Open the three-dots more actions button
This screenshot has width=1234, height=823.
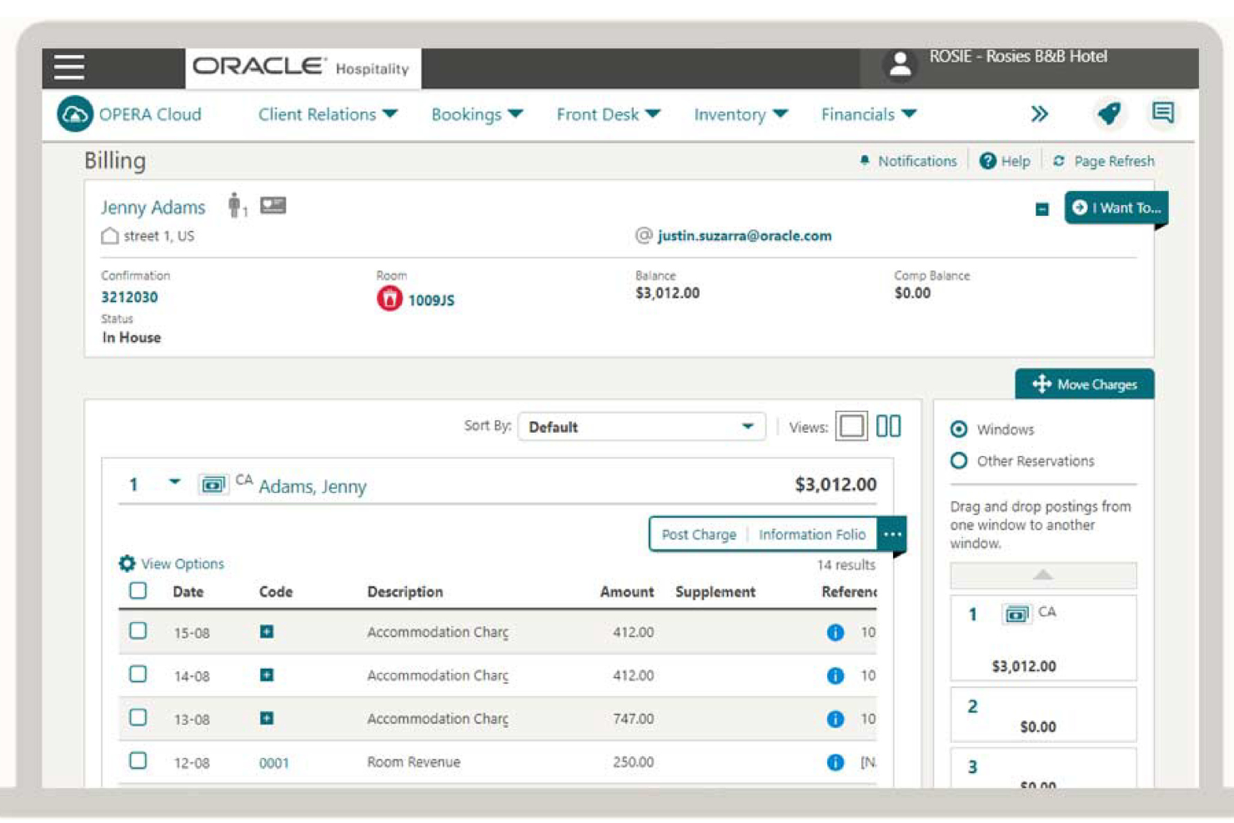(892, 534)
